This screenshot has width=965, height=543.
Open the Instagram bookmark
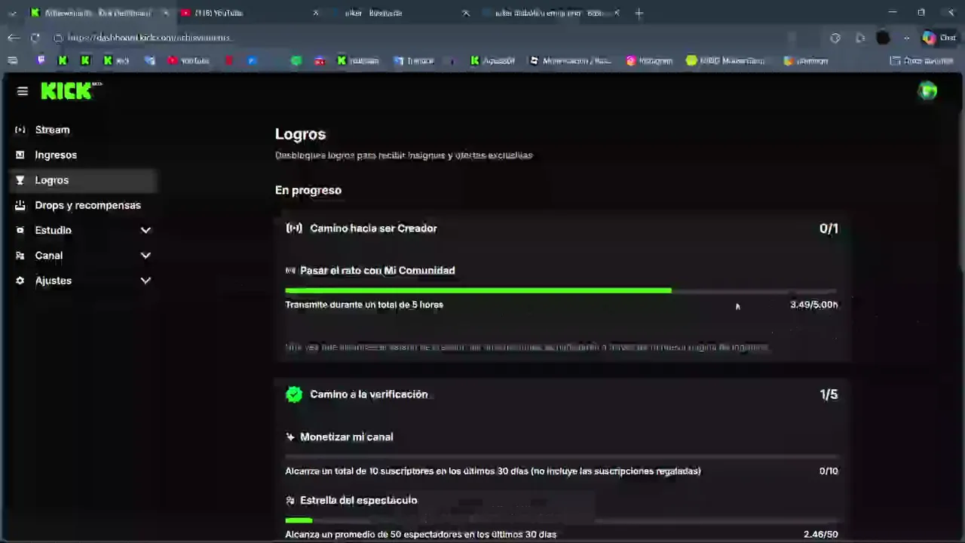[648, 60]
